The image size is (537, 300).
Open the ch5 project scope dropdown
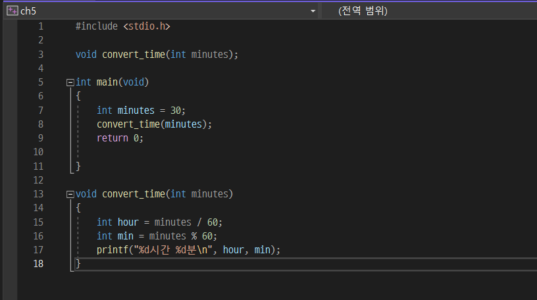point(313,11)
